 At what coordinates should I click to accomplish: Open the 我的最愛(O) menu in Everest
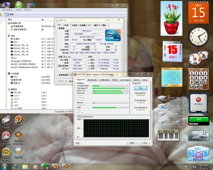(8, 10)
